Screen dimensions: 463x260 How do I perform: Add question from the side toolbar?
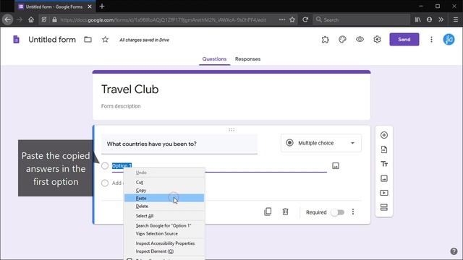click(x=384, y=135)
